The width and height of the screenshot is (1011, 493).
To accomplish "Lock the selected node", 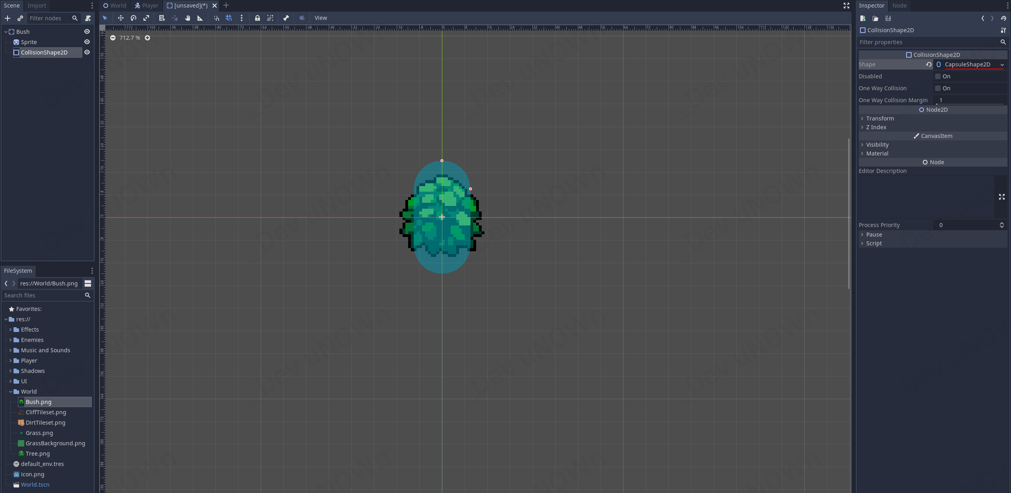I will pyautogui.click(x=258, y=18).
